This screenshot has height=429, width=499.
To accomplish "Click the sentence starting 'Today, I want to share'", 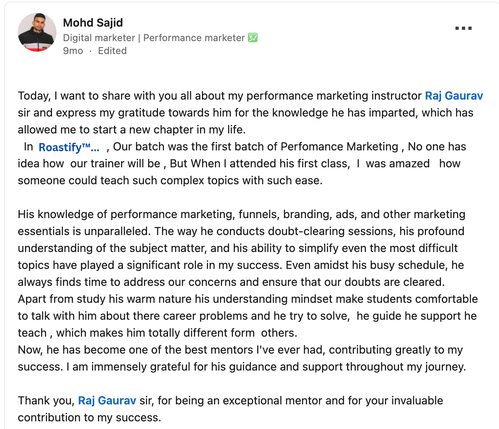I will click(218, 96).
